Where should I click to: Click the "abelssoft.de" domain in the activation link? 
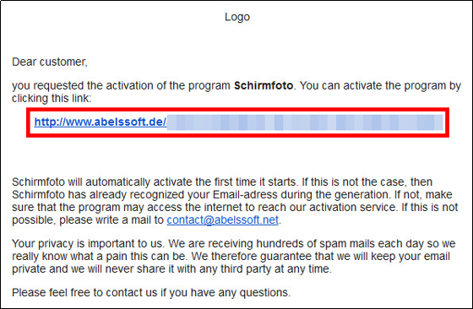(129, 122)
